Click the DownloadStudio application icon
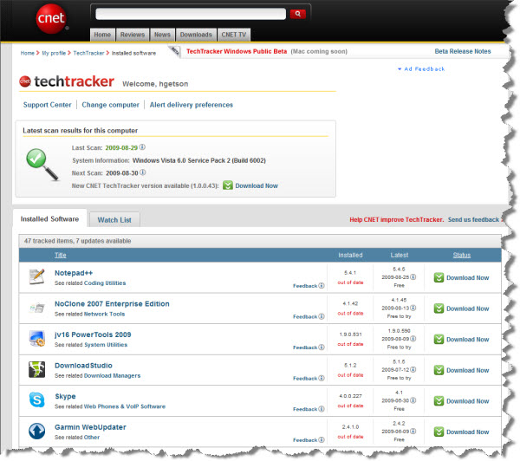520x461 pixels. click(x=37, y=369)
